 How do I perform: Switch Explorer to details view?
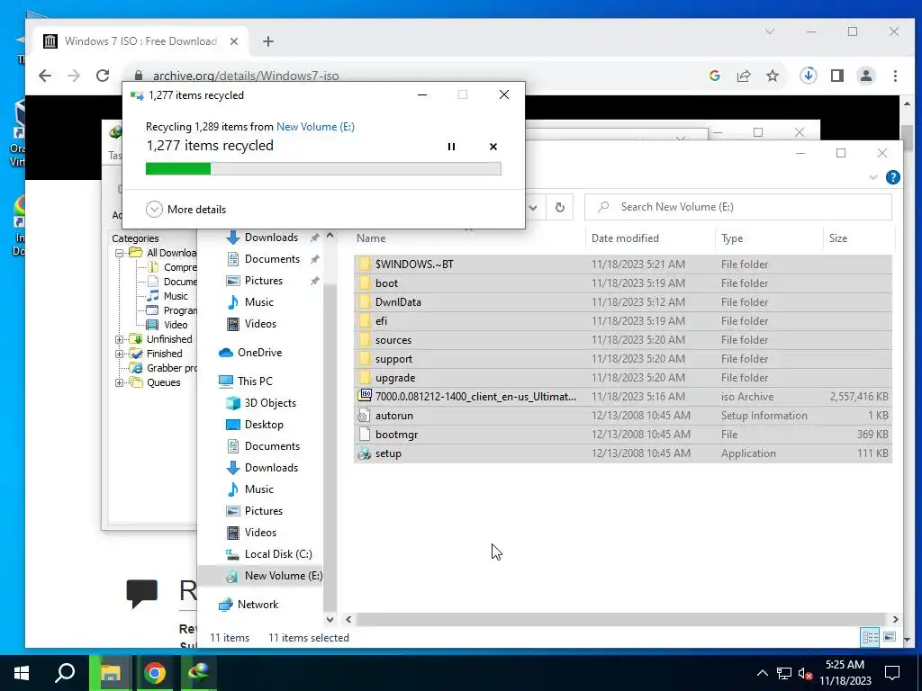coord(871,638)
